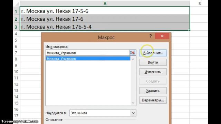The image size is (221, 124).
Task: Select Никита_Угрюмов in the macro list
Action: [x=88, y=59]
